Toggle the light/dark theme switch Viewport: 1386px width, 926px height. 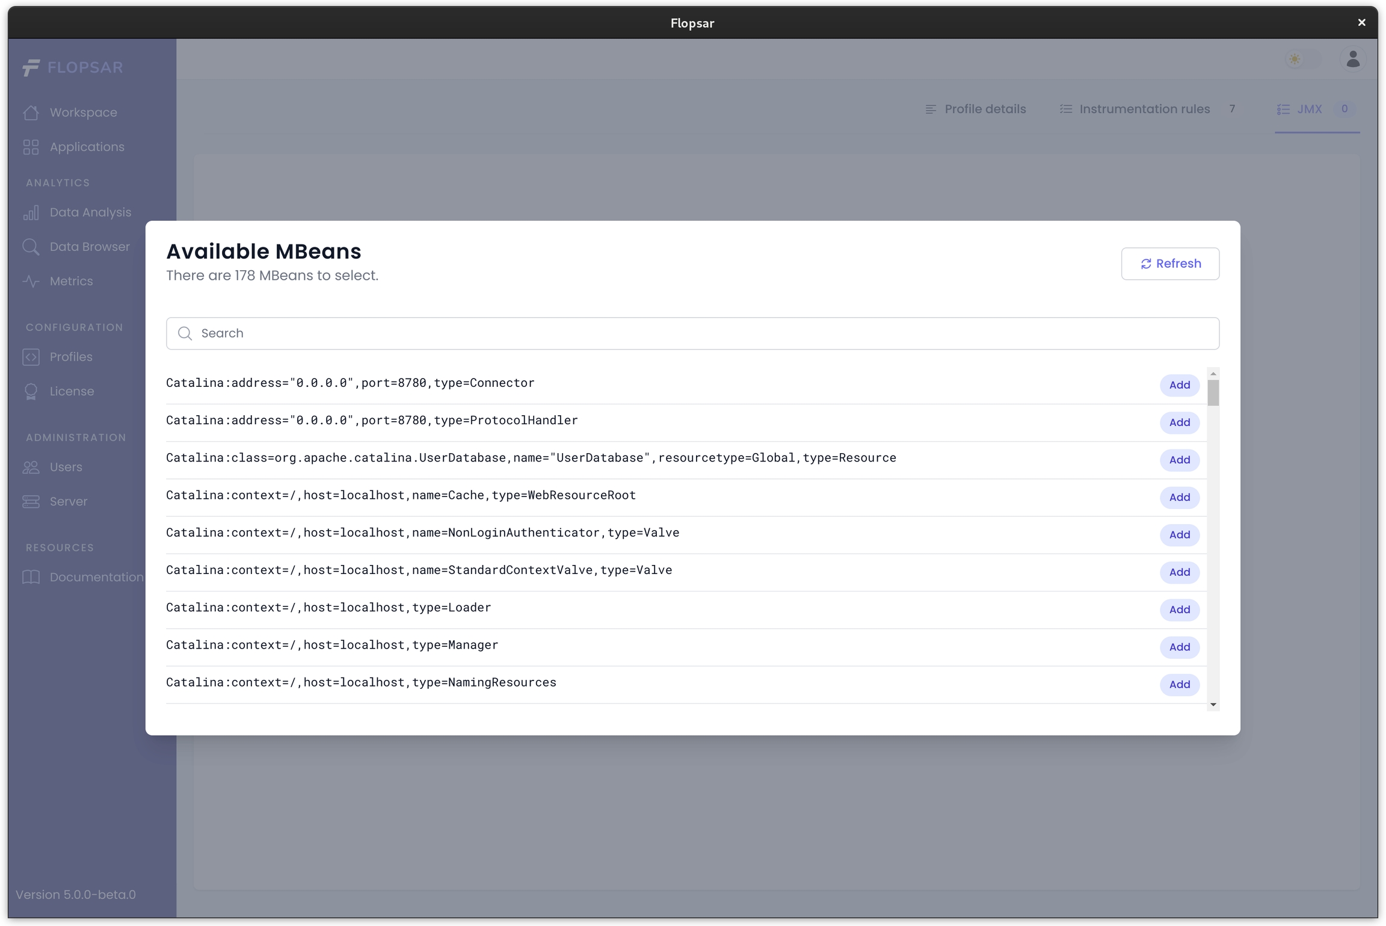point(1302,59)
